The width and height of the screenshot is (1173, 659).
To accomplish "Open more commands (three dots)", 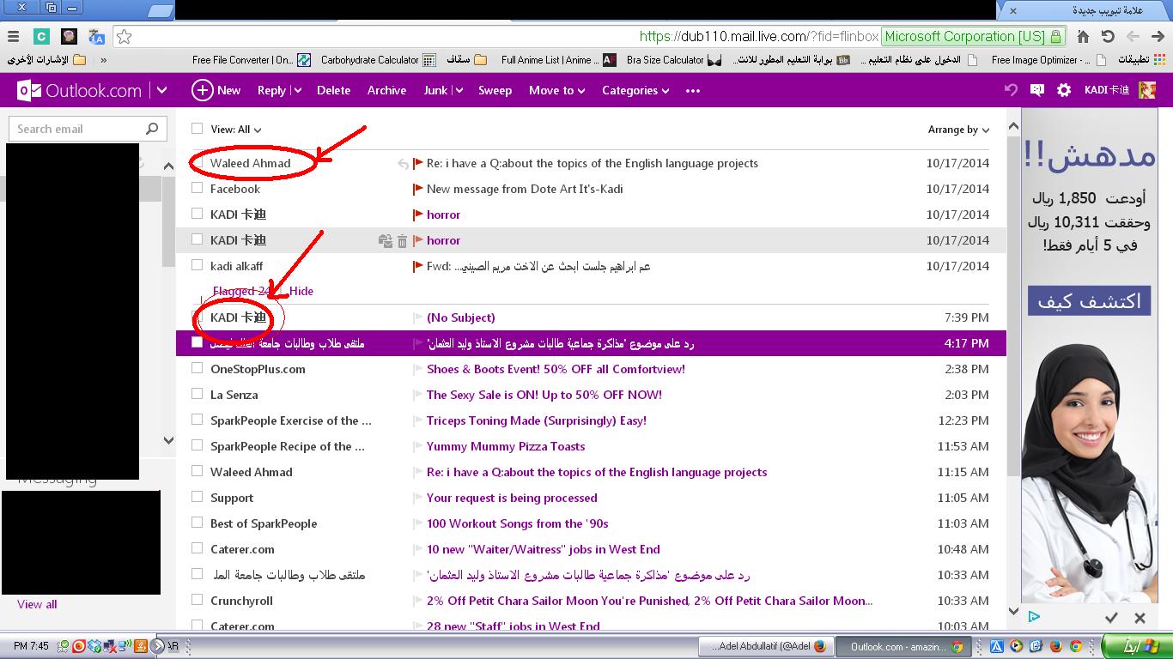I will [693, 90].
